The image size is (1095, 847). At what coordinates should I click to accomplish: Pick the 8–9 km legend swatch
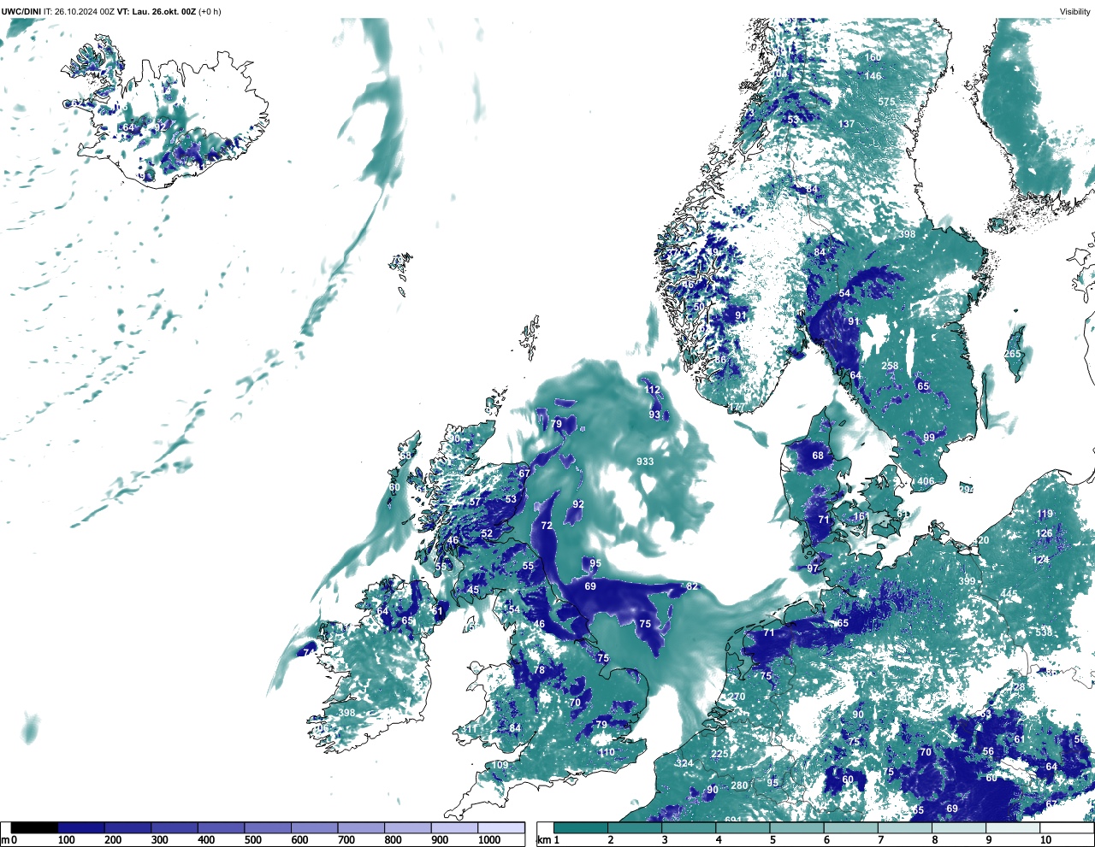[958, 827]
